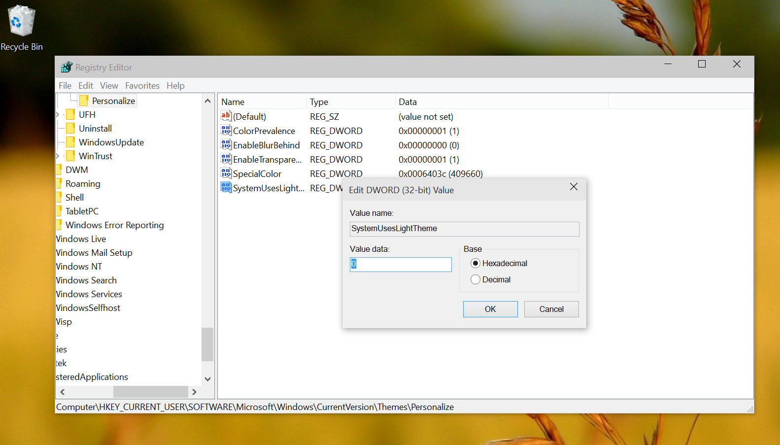The height and width of the screenshot is (445, 780).
Task: Click the tree vertical scrollbar up arrow
Action: tap(207, 101)
